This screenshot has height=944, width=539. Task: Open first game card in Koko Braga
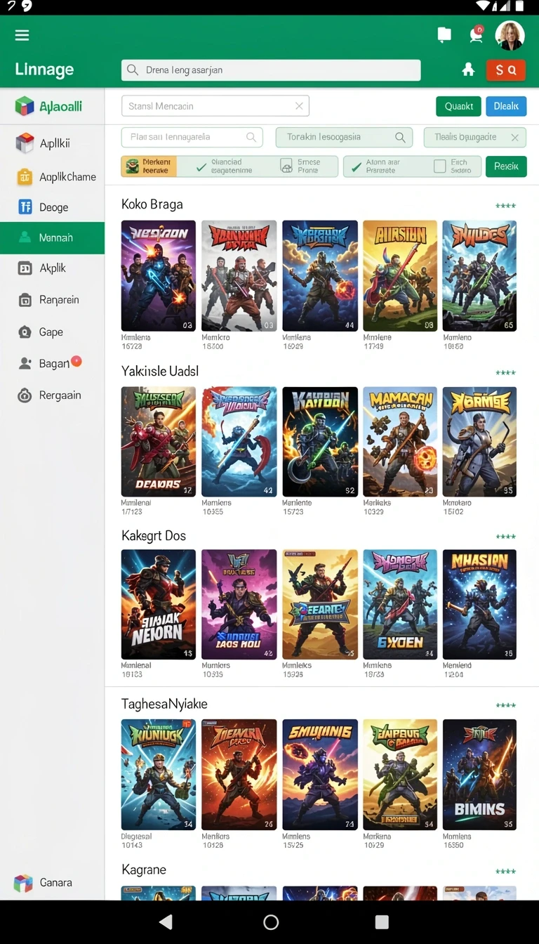(159, 275)
